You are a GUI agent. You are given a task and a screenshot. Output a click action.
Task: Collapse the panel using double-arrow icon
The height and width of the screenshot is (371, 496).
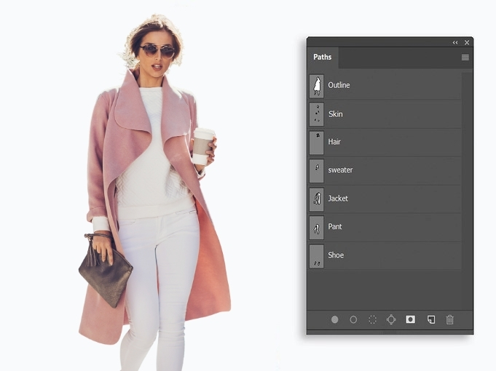pyautogui.click(x=455, y=43)
